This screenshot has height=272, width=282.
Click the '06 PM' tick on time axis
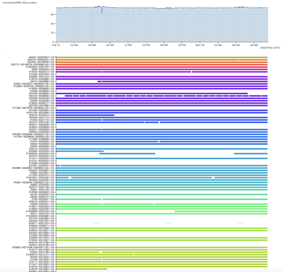pyautogui.click(x=164, y=45)
